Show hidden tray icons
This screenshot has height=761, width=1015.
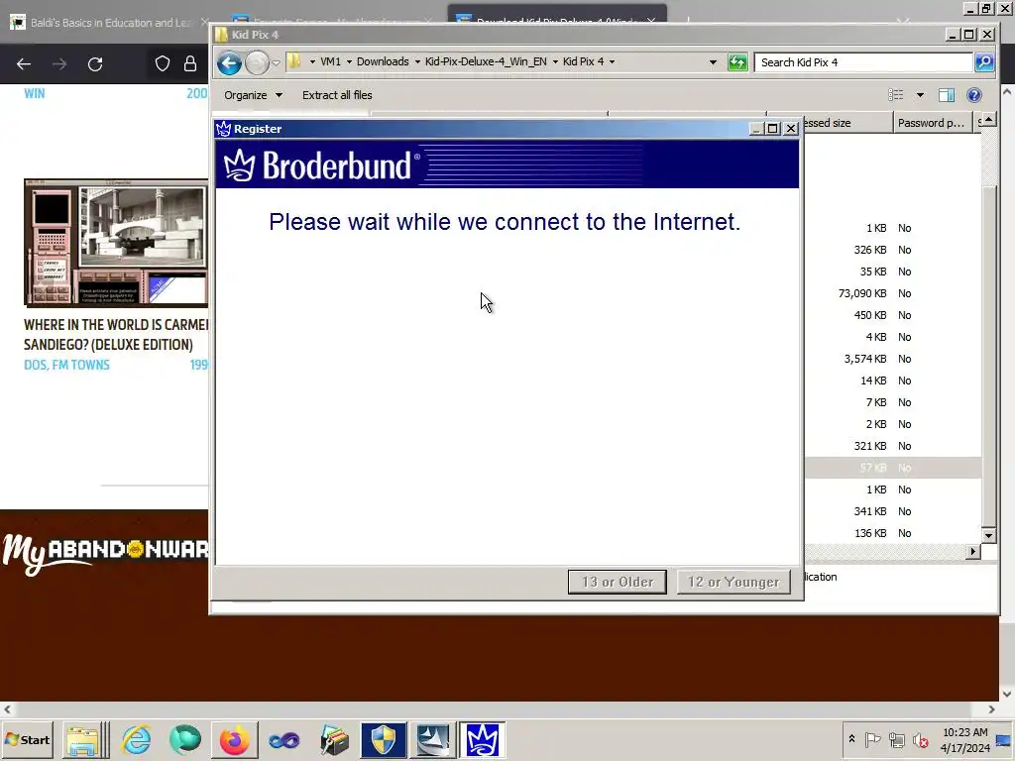851,739
